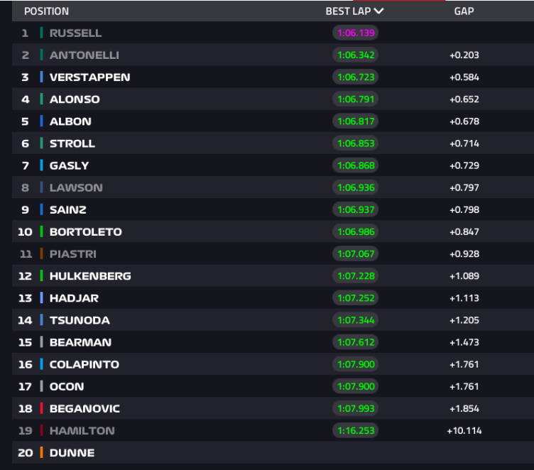Select Russell's purple fastest lap time badge
Screen dimensions: 534x470
356,33
